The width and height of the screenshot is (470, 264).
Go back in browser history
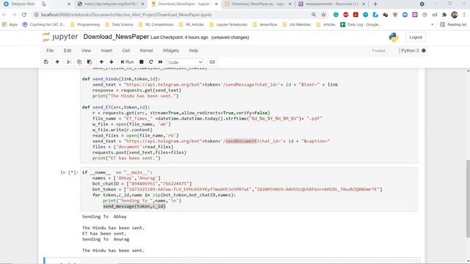[x=4, y=15]
